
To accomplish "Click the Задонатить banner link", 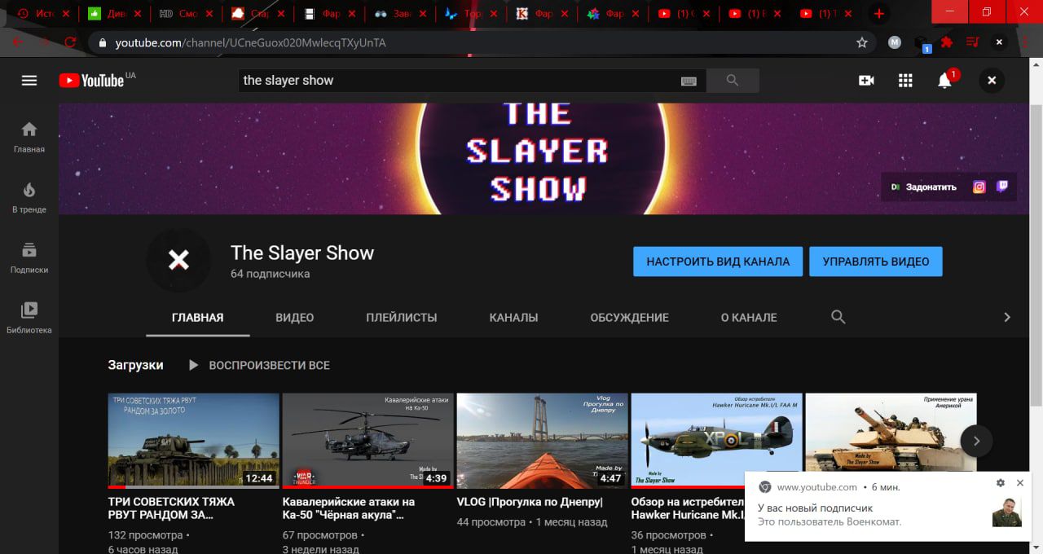I will (924, 187).
